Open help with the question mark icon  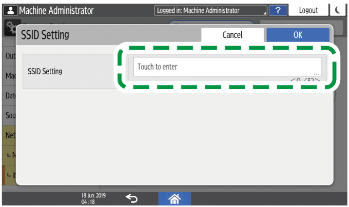click(x=278, y=10)
